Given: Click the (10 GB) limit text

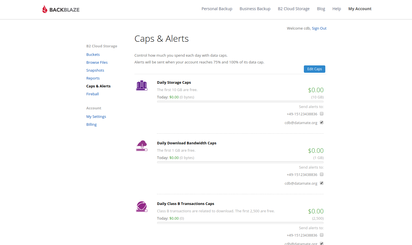Looking at the screenshot, I should (x=317, y=97).
